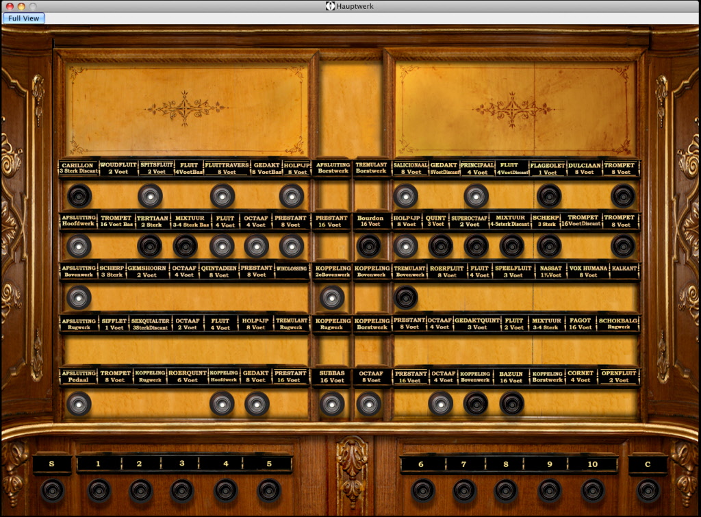Draw the Flageolet 1 Voet stop knob
This screenshot has width=701, height=517.
[549, 196]
